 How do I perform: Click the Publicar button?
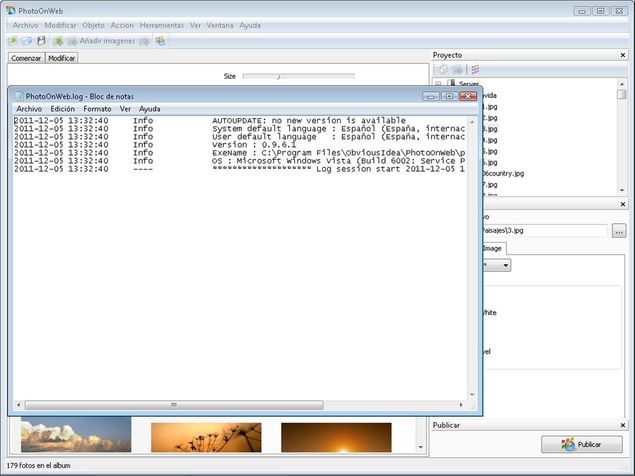click(582, 444)
